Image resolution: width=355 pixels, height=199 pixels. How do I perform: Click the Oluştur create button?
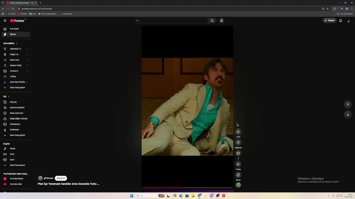point(329,20)
